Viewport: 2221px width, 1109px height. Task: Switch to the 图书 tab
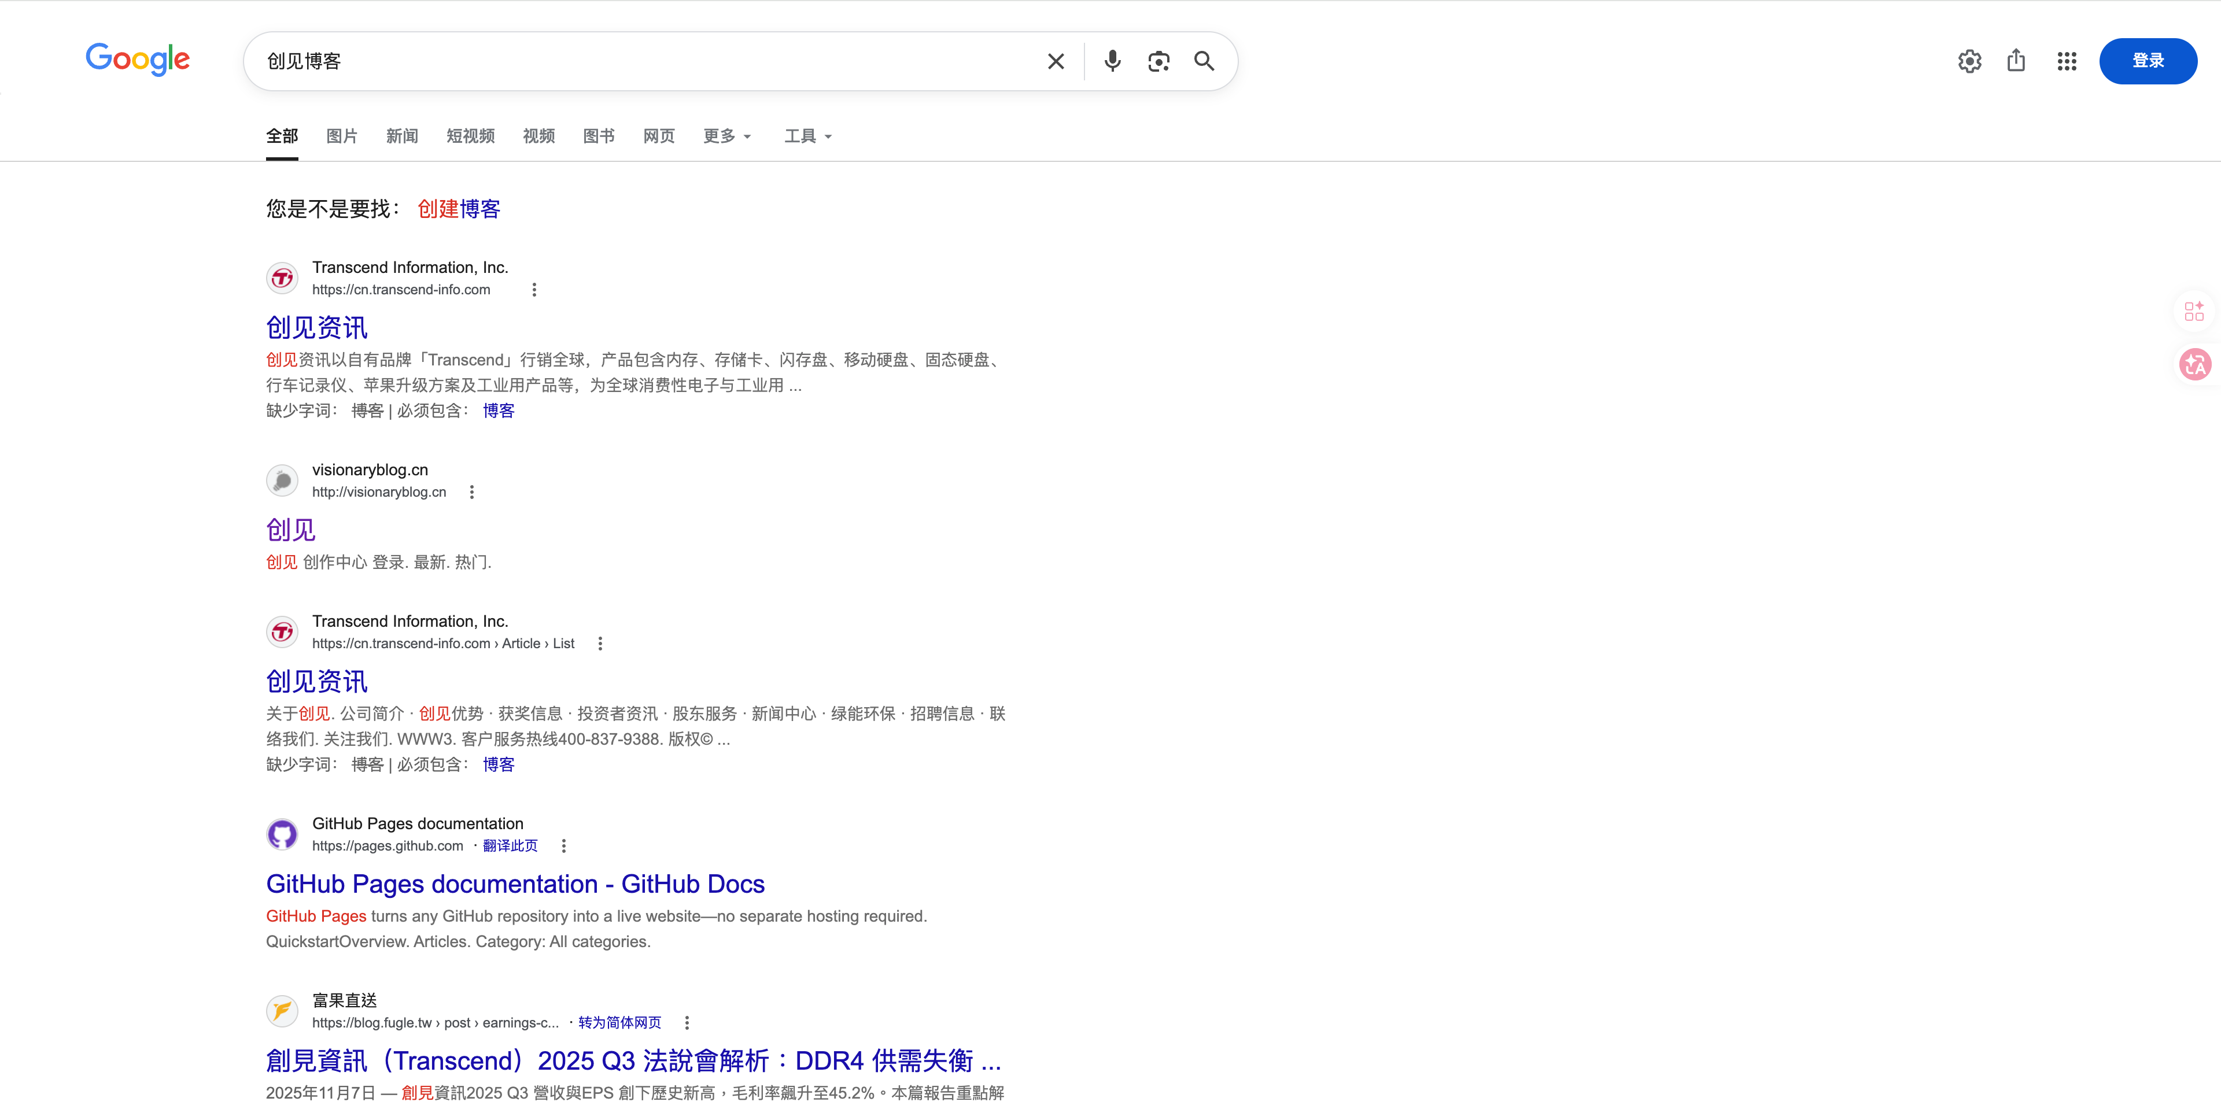(x=599, y=136)
